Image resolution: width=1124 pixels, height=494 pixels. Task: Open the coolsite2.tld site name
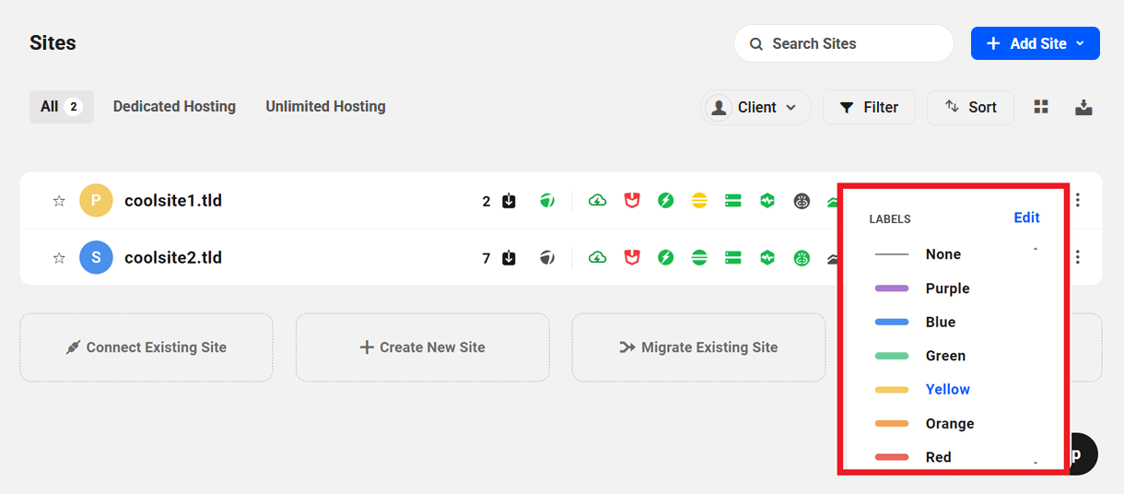[x=173, y=257]
